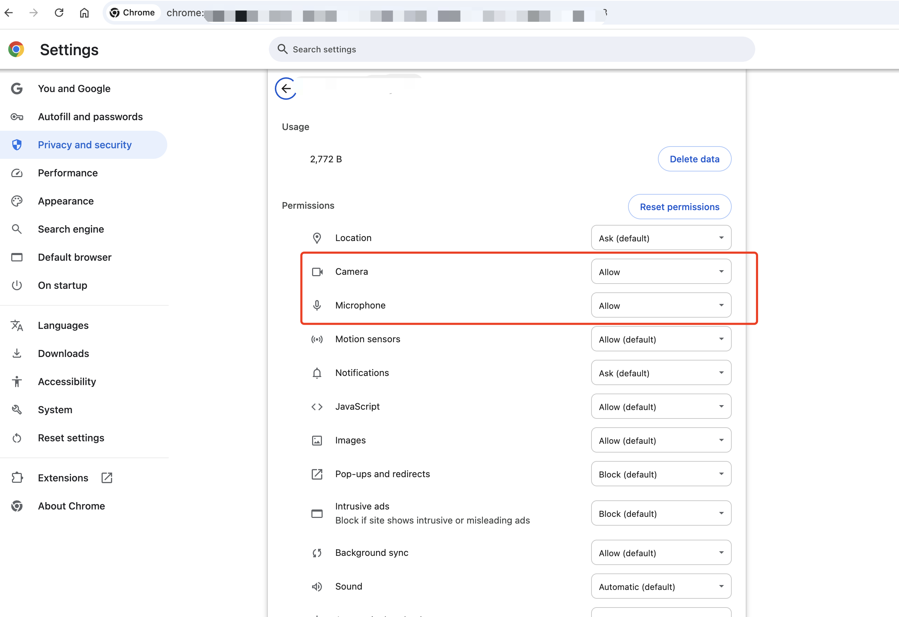Viewport: 899px width, 617px height.
Task: Open the Performance settings page
Action: [68, 173]
